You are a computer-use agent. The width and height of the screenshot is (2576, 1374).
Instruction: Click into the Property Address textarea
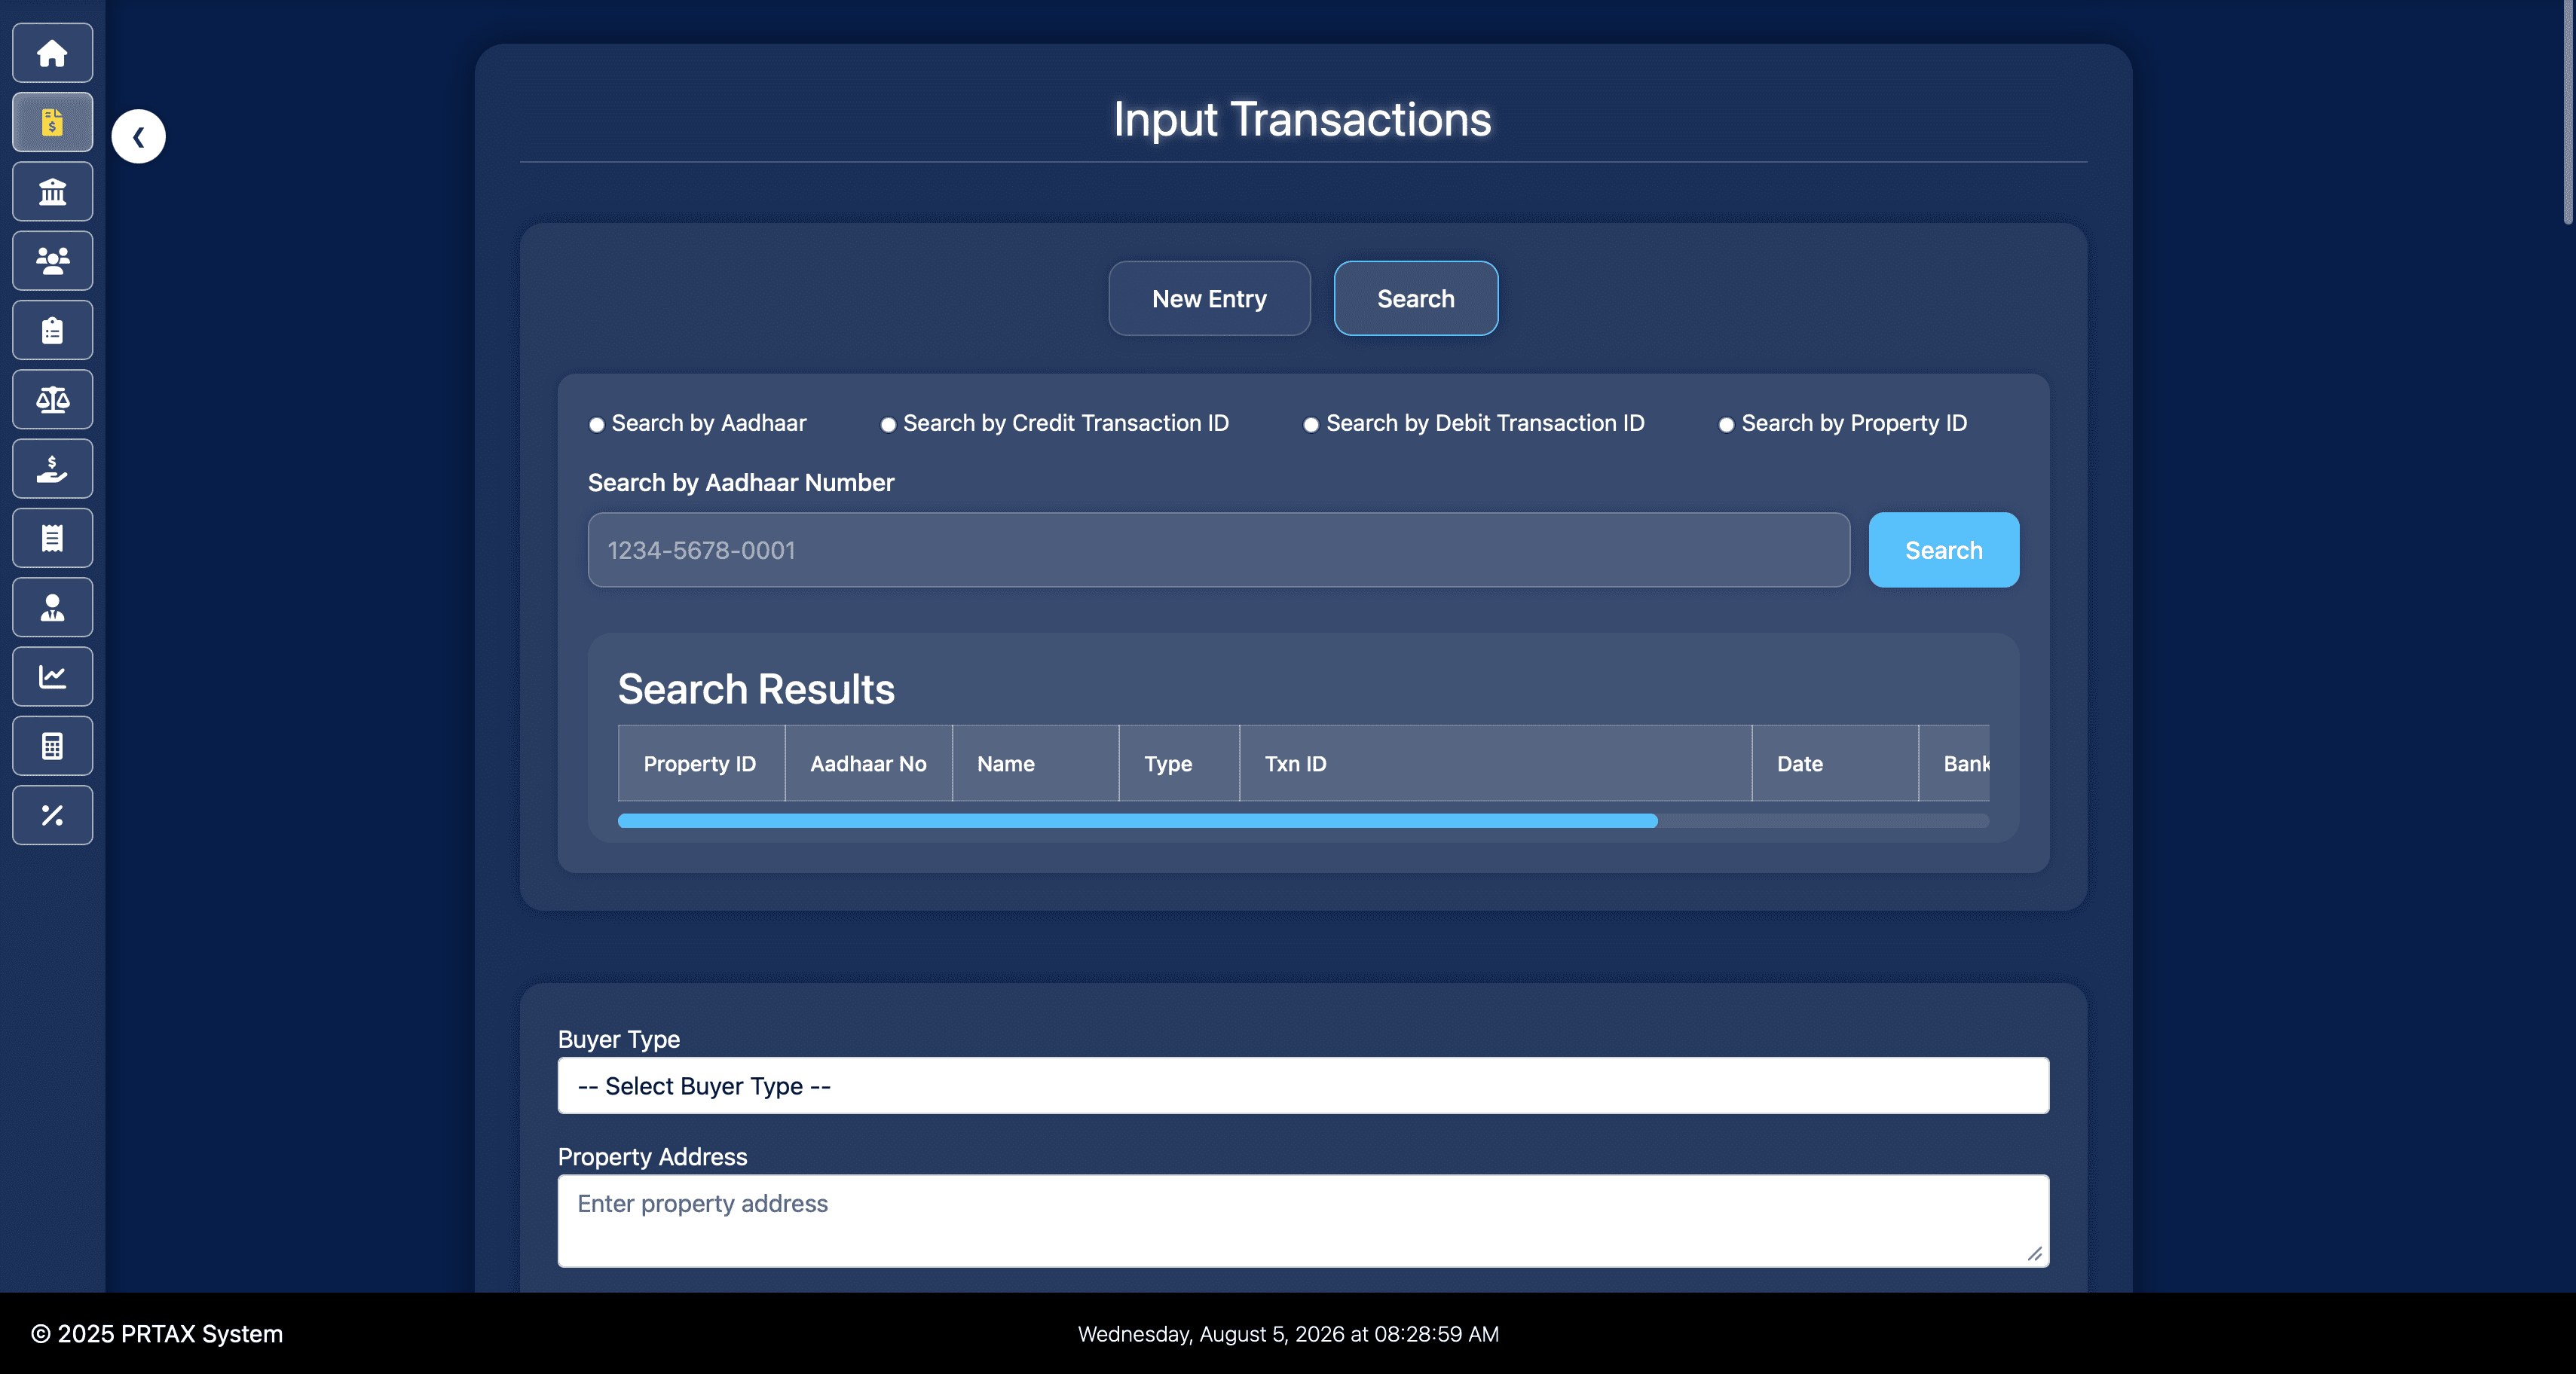click(x=1303, y=1221)
